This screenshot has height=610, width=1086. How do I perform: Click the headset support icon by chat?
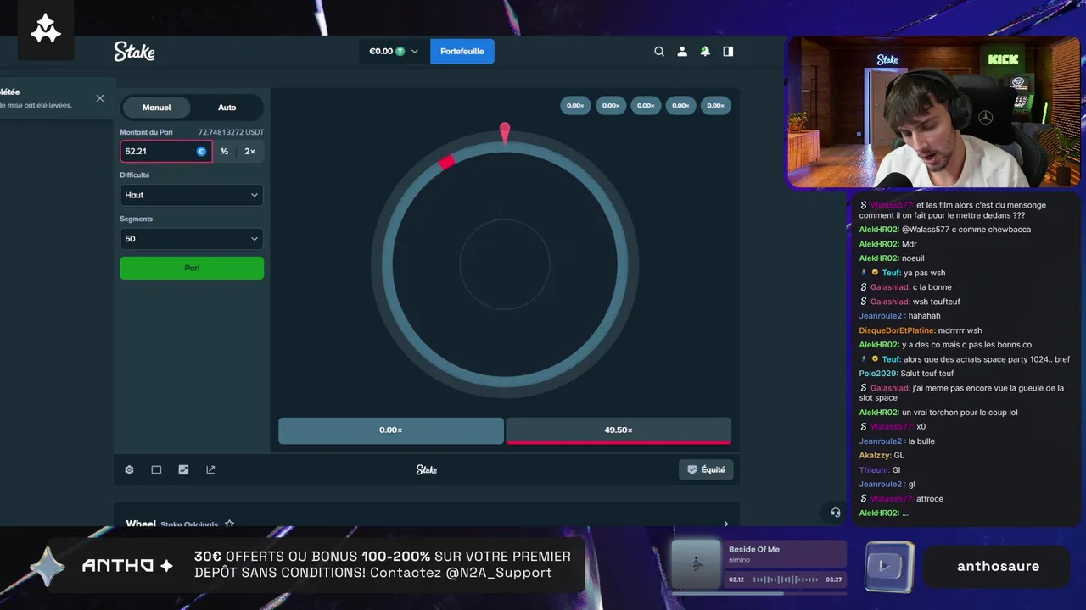click(836, 513)
